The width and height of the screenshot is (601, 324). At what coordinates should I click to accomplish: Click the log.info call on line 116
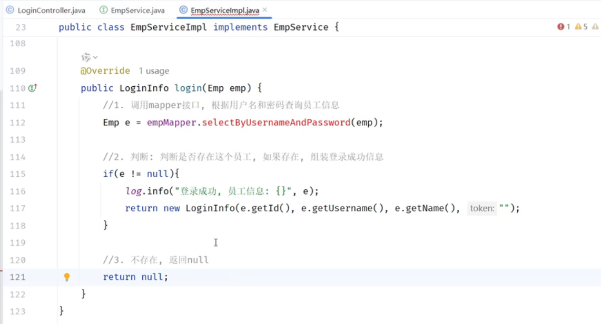222,191
